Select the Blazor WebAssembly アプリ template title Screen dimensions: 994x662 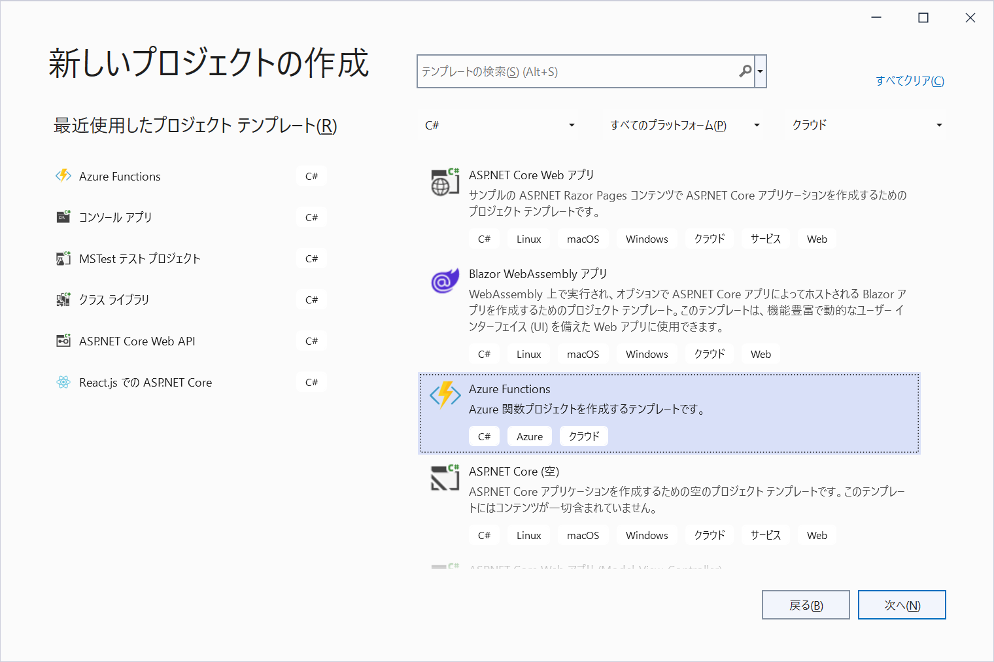pyautogui.click(x=538, y=274)
